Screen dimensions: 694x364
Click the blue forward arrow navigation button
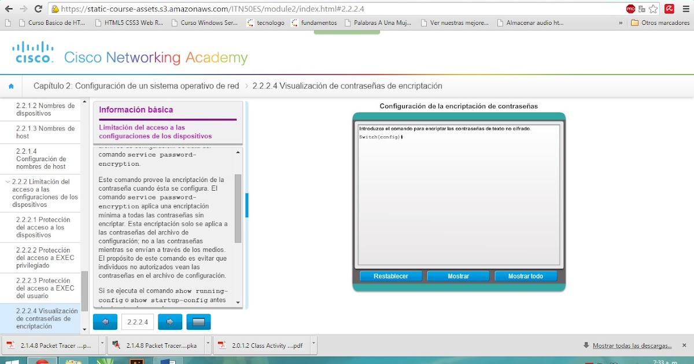pyautogui.click(x=169, y=322)
